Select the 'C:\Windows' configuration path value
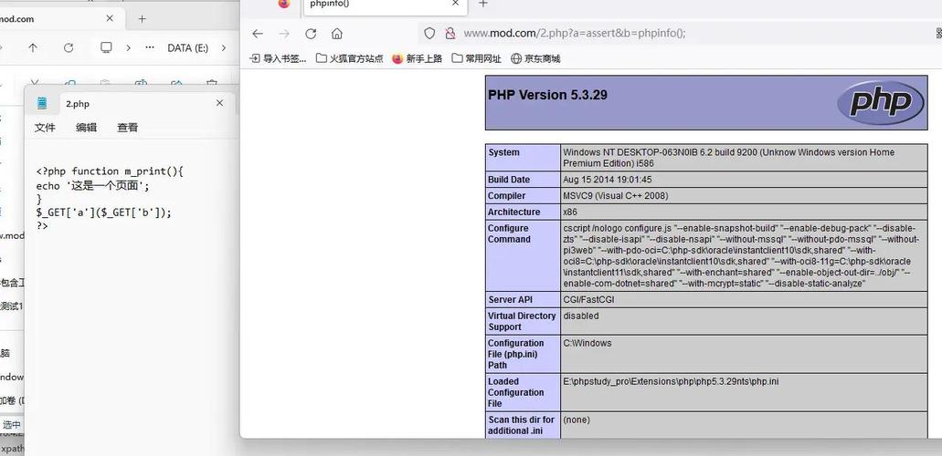This screenshot has width=942, height=456. (587, 343)
